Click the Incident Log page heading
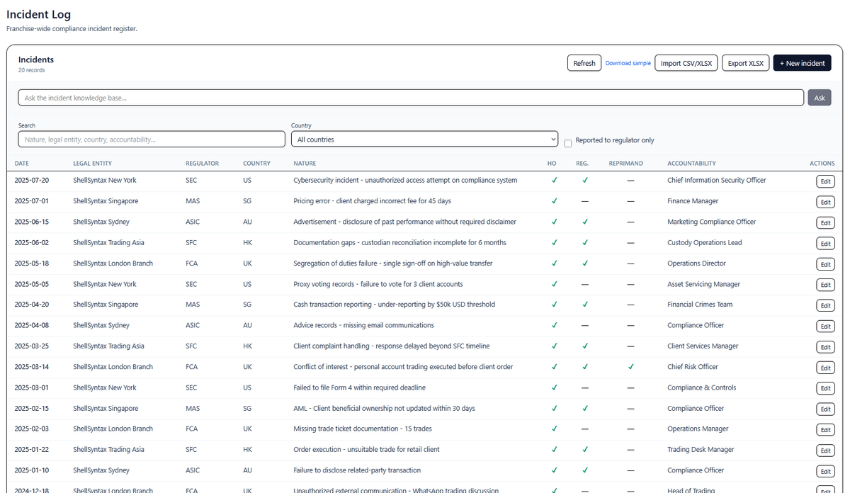850x493 pixels. (x=39, y=14)
